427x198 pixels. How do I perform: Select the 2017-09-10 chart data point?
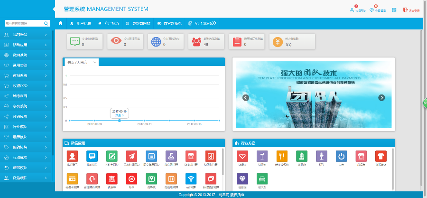pos(120,121)
